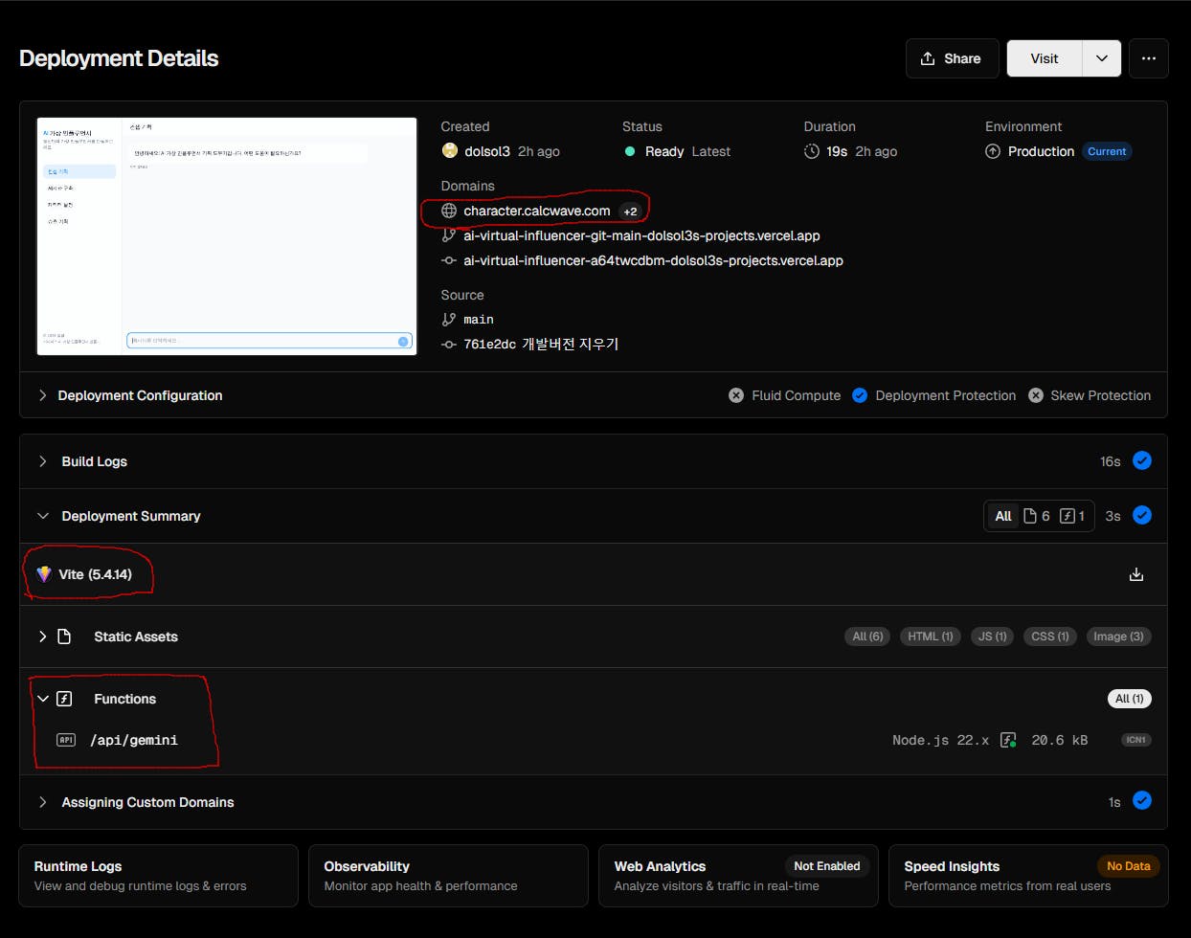Select the static files filter showing 6

[1037, 516]
